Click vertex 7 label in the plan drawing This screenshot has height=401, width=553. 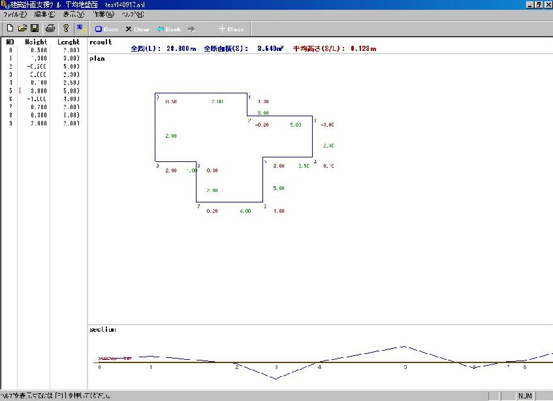(x=198, y=206)
